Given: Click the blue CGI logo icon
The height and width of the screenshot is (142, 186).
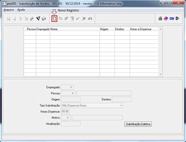Looking at the screenshot, I should coord(171,18).
